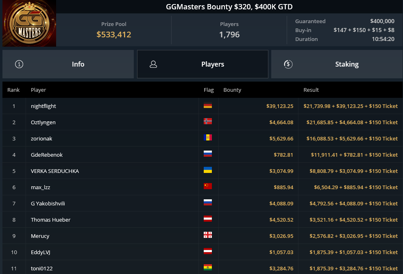Image resolution: width=403 pixels, height=274 pixels.
Task: Open the Staking tab
Action: [x=337, y=64]
